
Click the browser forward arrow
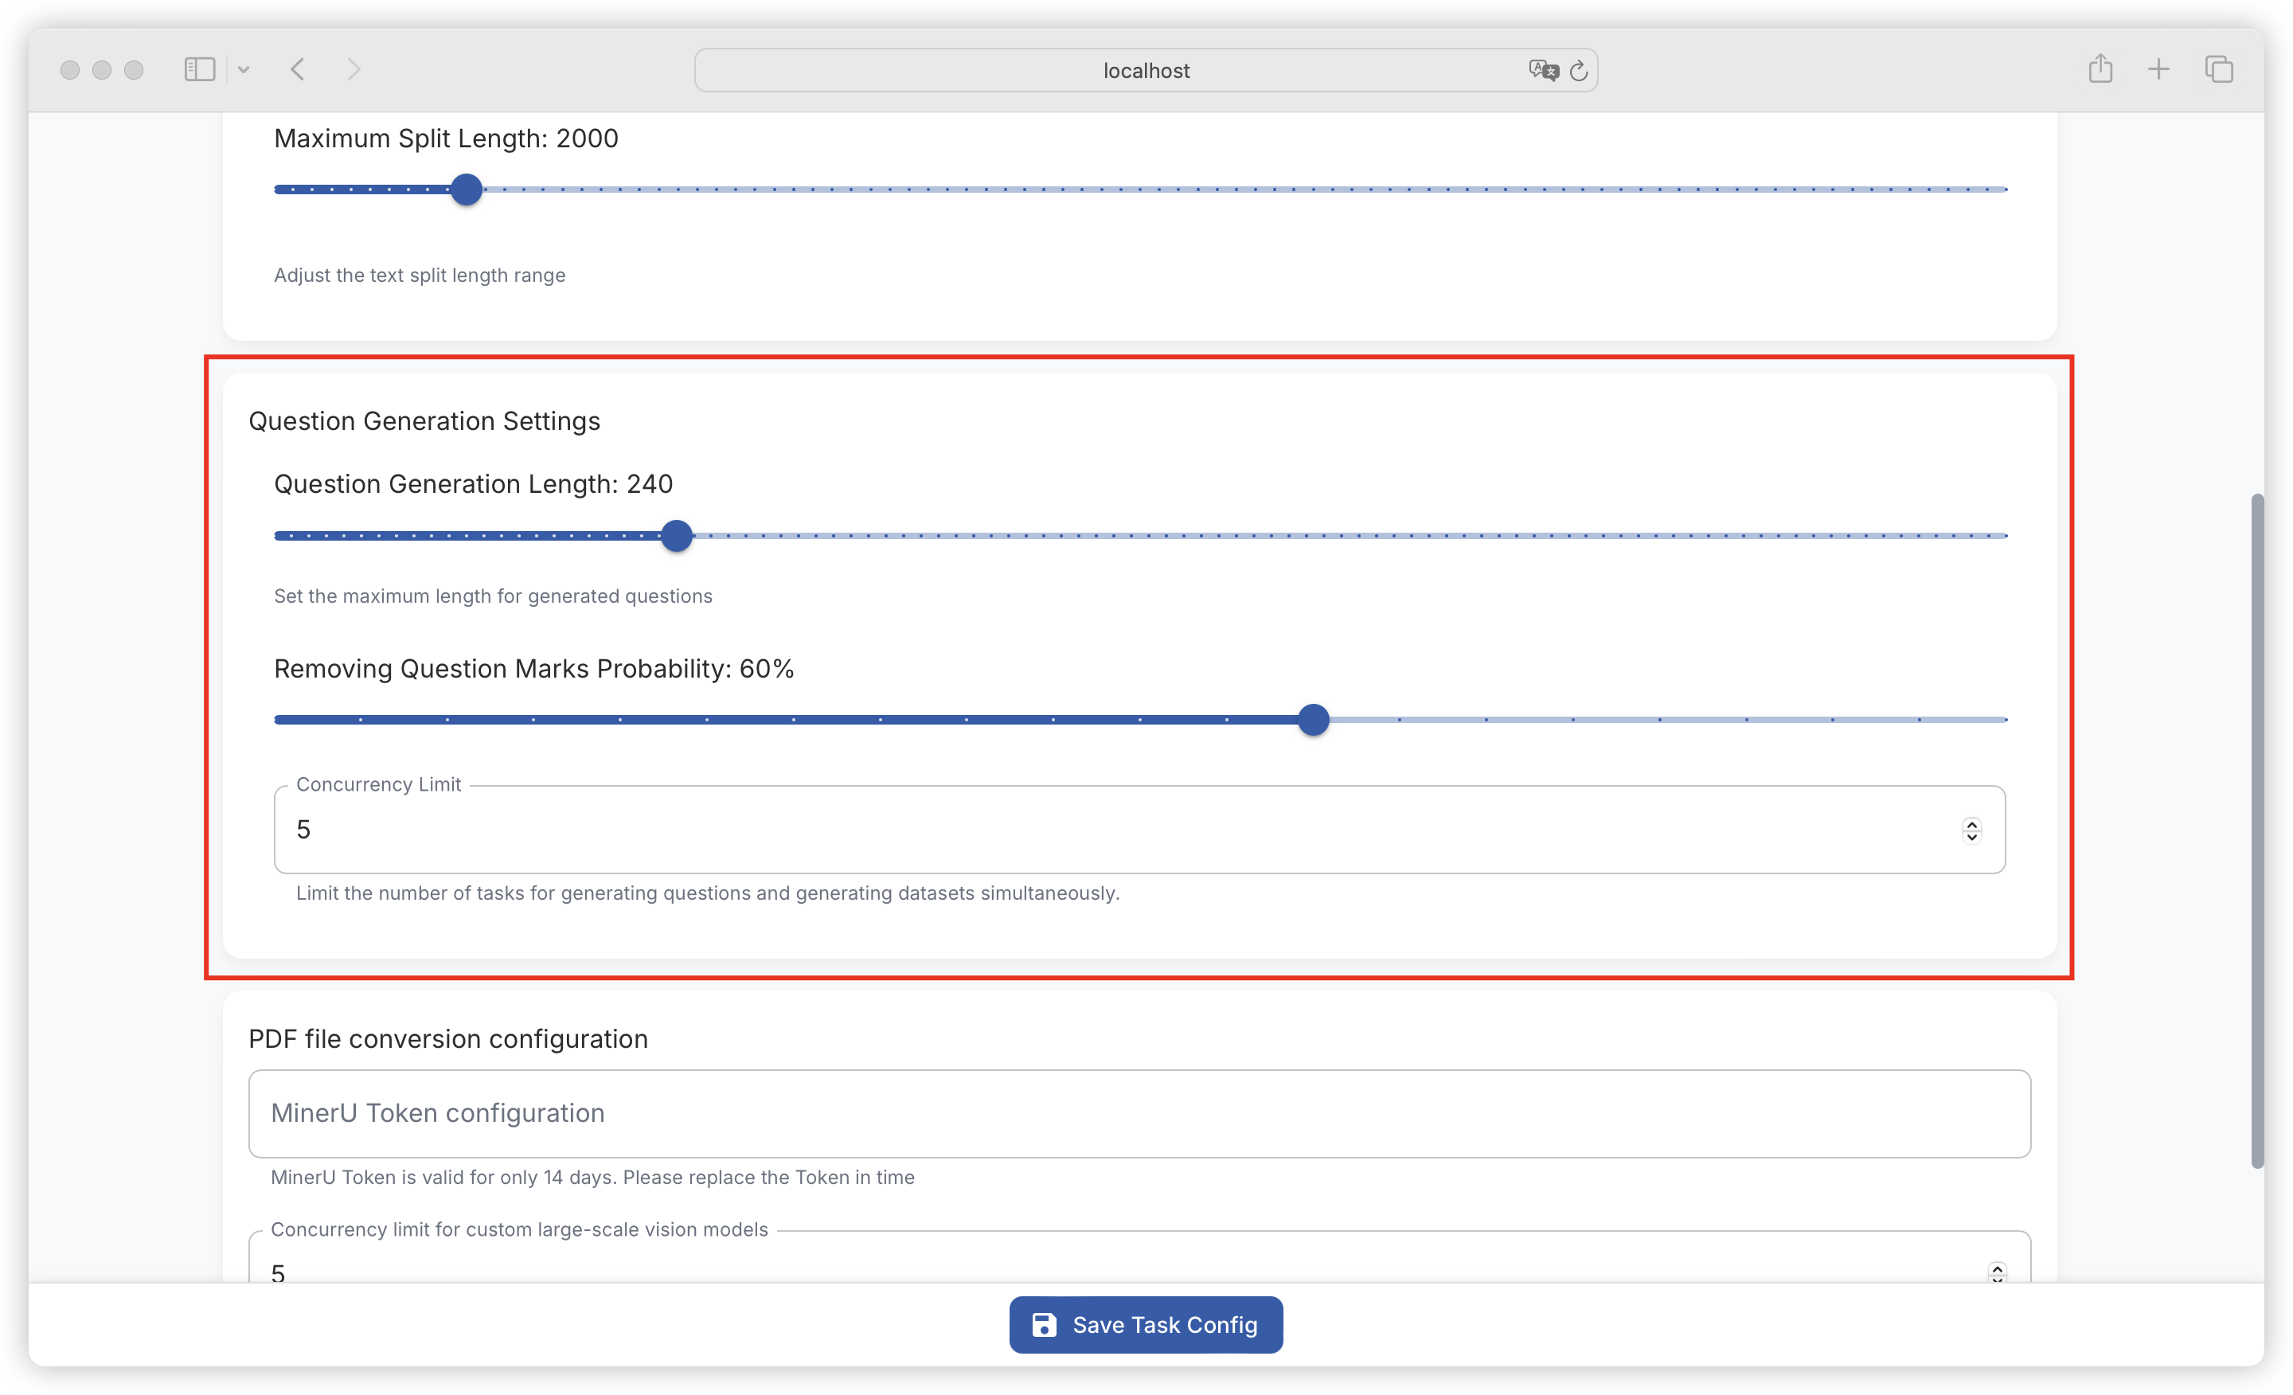(354, 70)
